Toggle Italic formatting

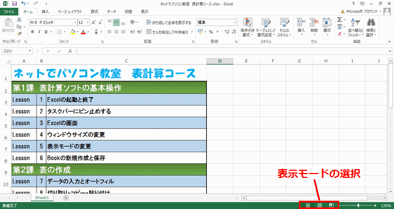[x=39, y=32]
